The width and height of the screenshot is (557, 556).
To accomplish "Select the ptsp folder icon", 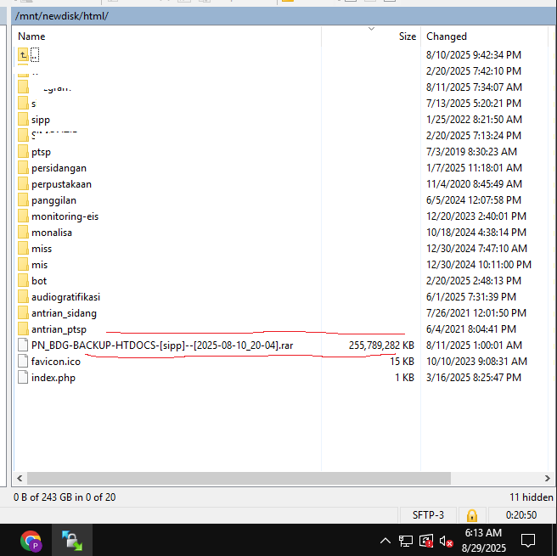I will pos(23,152).
